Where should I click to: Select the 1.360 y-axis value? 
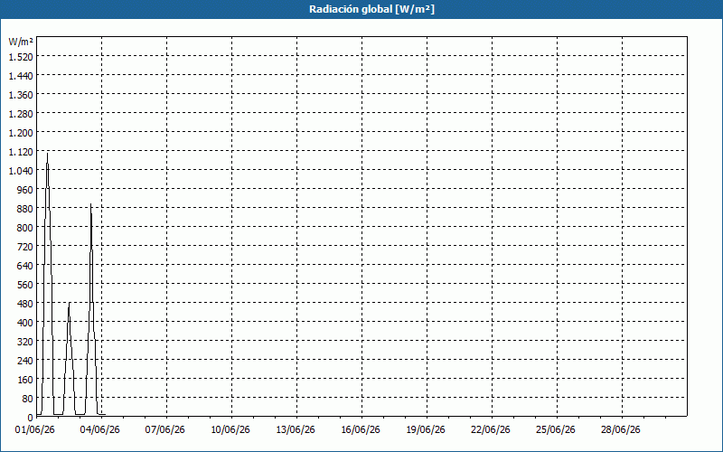[x=21, y=95]
